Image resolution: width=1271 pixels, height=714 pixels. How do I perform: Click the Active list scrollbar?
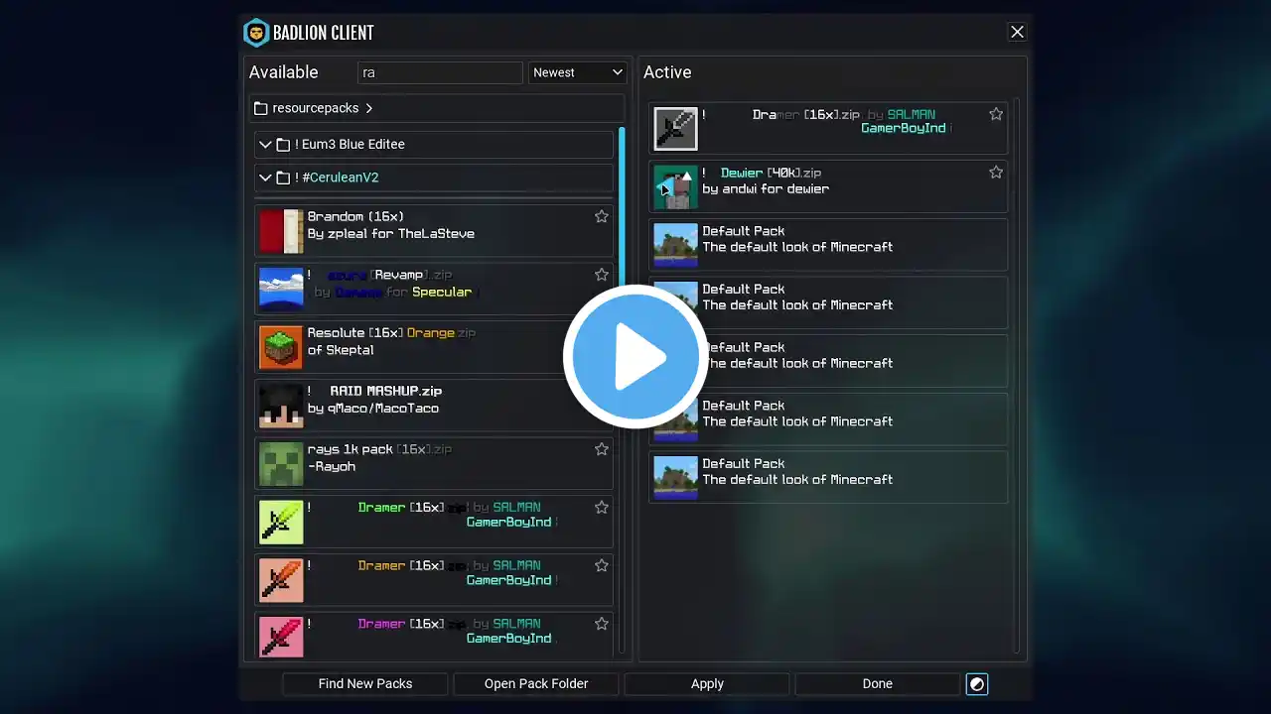point(1017,375)
